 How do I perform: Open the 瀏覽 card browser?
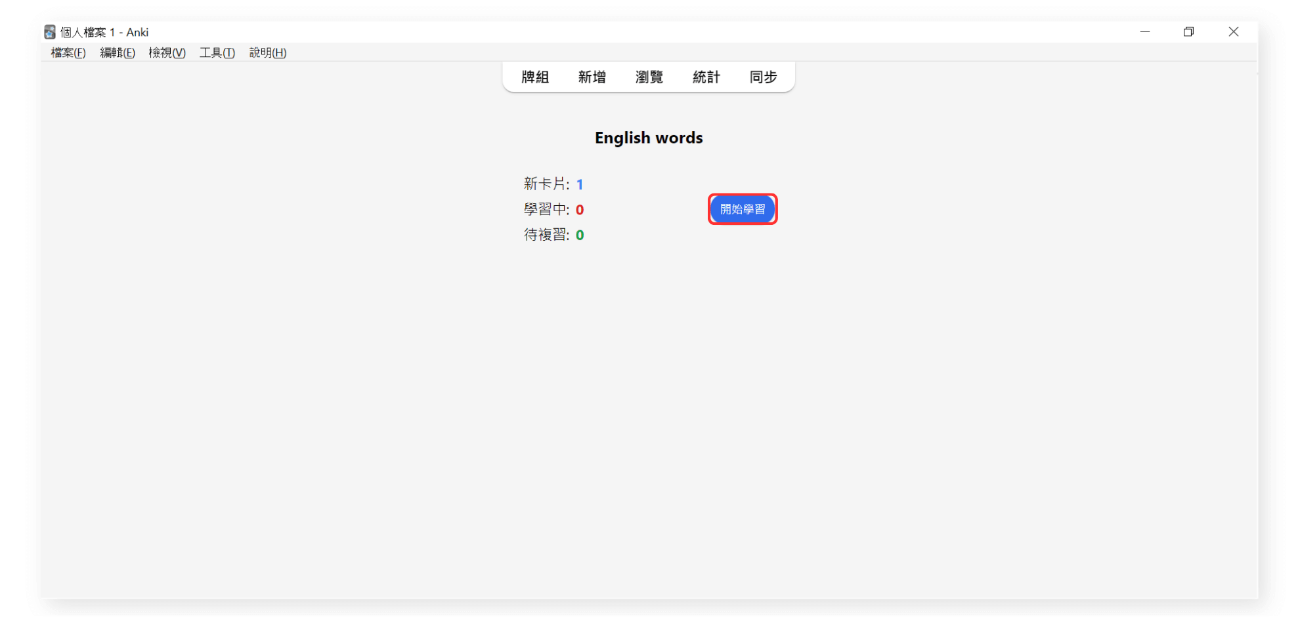click(x=649, y=77)
